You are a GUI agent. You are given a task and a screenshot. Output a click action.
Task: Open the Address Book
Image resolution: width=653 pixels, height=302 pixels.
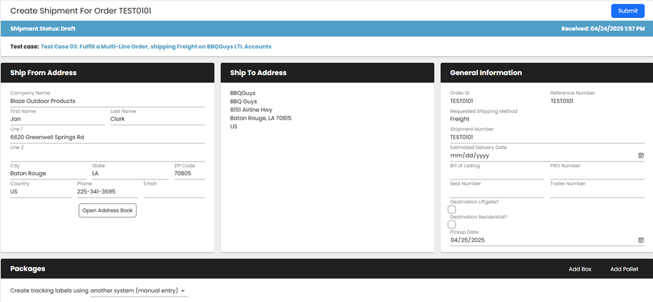107,210
